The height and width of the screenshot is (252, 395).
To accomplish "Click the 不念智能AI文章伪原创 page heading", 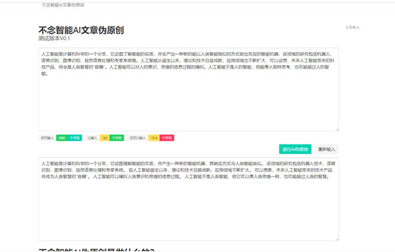I will (81, 30).
